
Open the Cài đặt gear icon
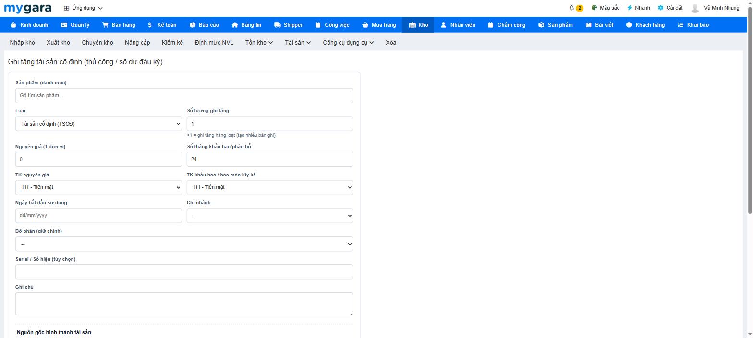661,8
